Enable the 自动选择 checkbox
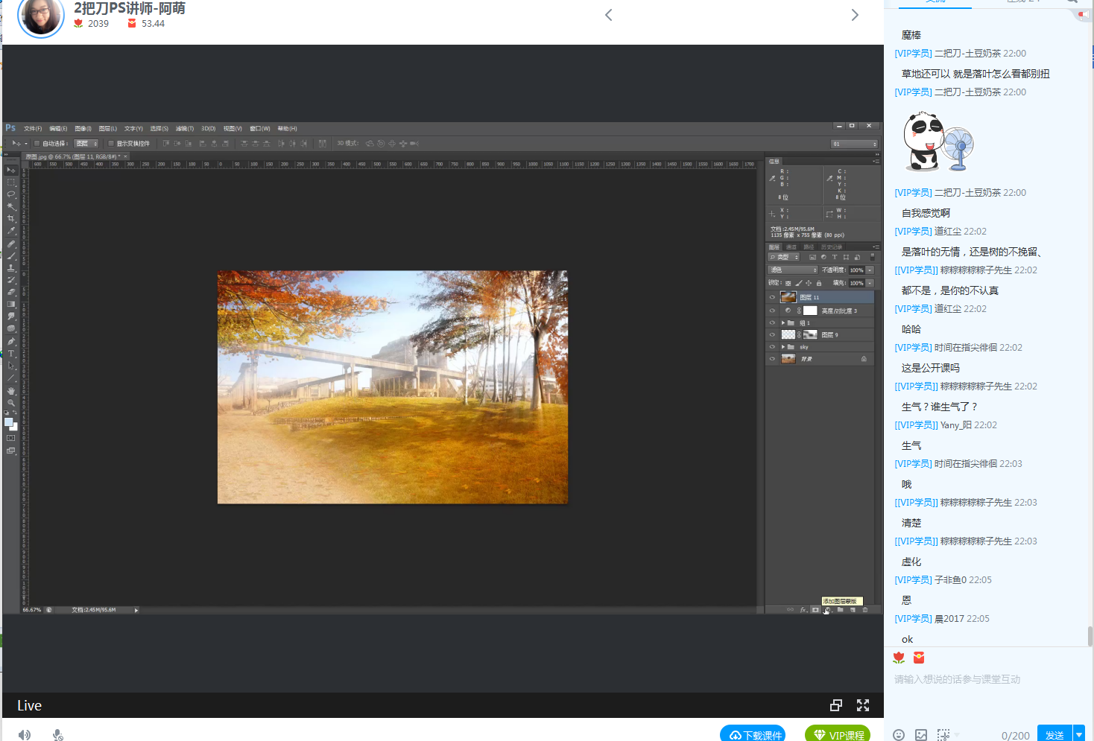This screenshot has width=1094, height=741. [37, 144]
